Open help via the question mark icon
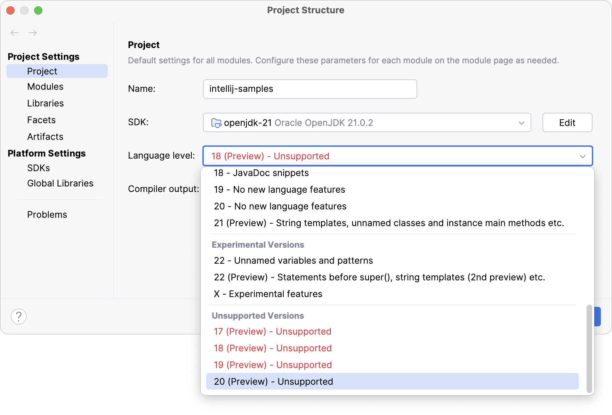Screen dimensions: 612x415 click(x=18, y=317)
